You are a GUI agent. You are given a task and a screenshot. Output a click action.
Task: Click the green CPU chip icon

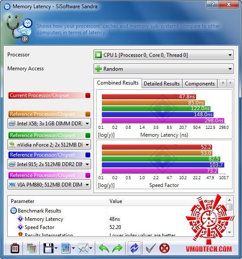[x=98, y=55]
